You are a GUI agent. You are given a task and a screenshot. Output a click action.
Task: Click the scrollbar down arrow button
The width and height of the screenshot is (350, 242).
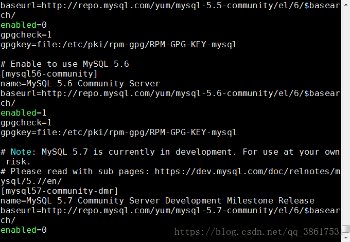point(345,237)
